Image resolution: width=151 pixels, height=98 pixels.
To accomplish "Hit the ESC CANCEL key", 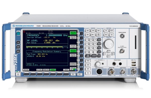I will click(88, 56).
